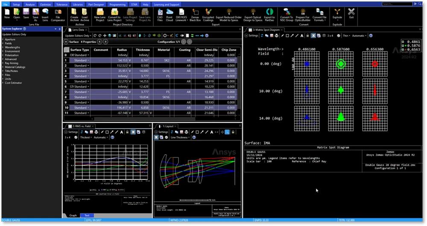Screen dimensions: 427x226
Task: Open the Line Thickness dropdown in Layout
Action: point(180,138)
